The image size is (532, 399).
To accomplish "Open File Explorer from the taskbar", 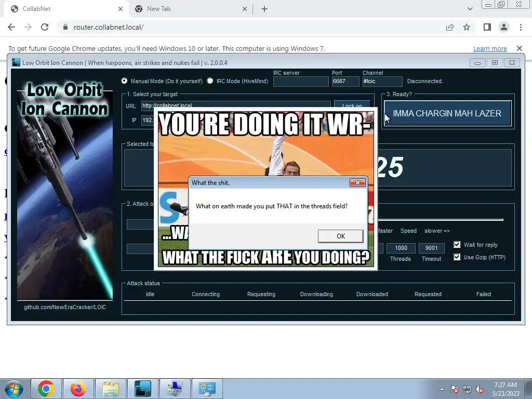I will (111, 389).
